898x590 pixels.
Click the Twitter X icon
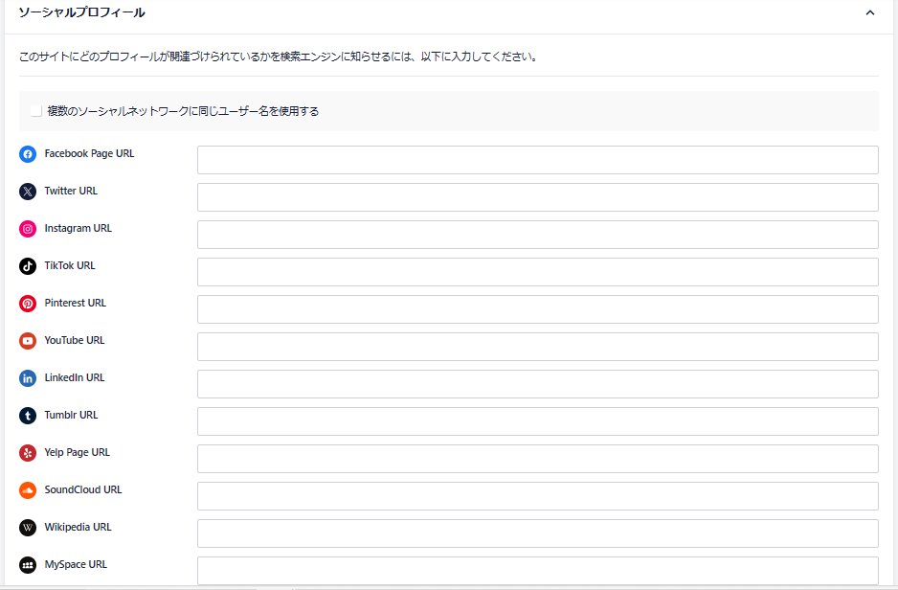click(x=28, y=192)
